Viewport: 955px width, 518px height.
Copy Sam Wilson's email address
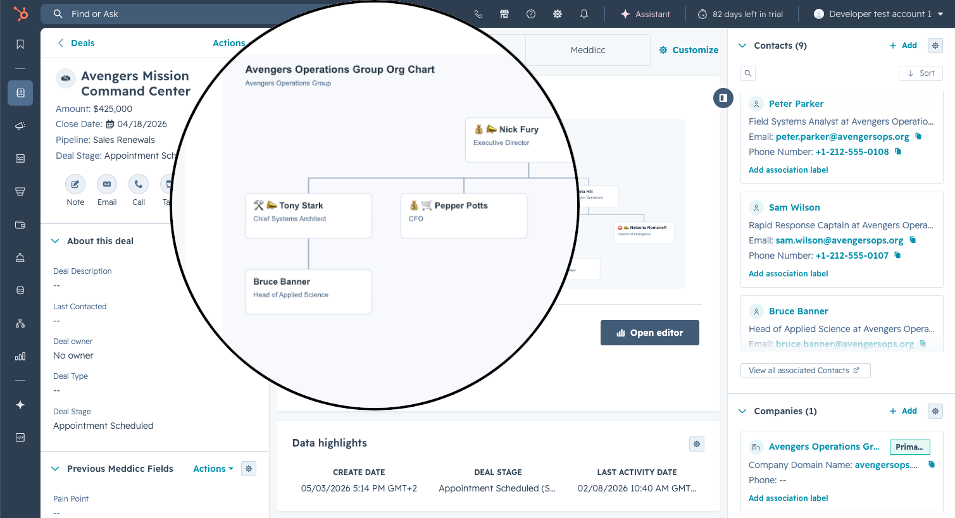(x=913, y=240)
